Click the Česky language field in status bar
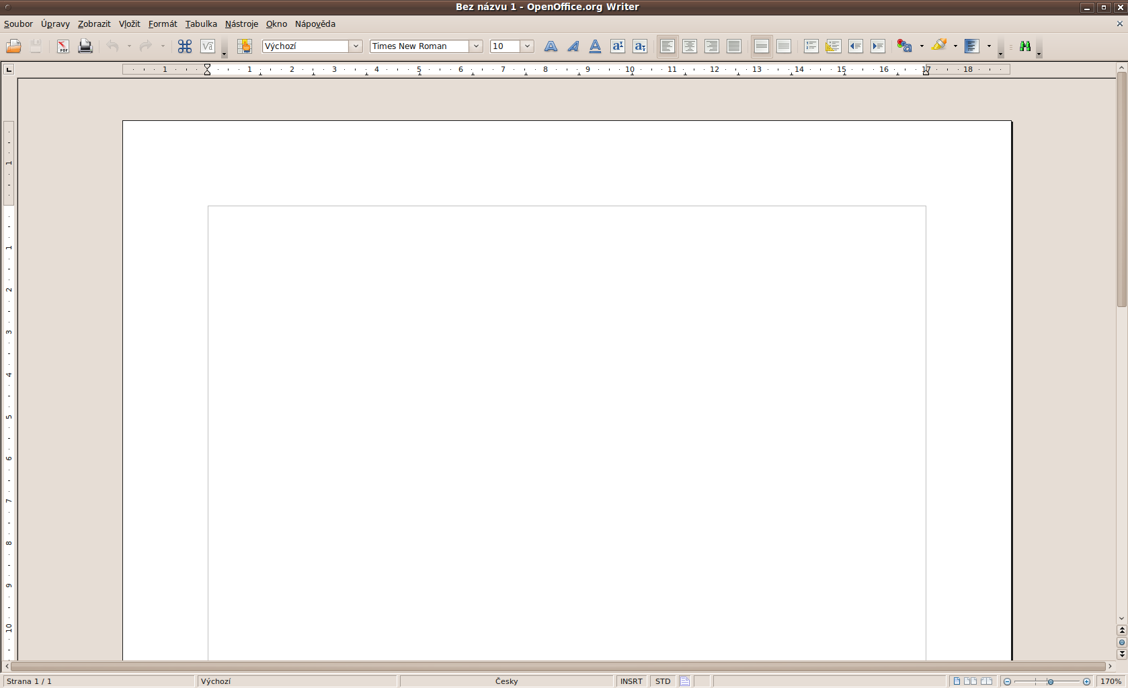This screenshot has height=688, width=1128. (507, 681)
